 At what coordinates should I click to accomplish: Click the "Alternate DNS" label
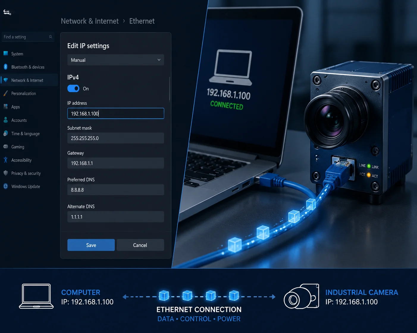(x=81, y=206)
